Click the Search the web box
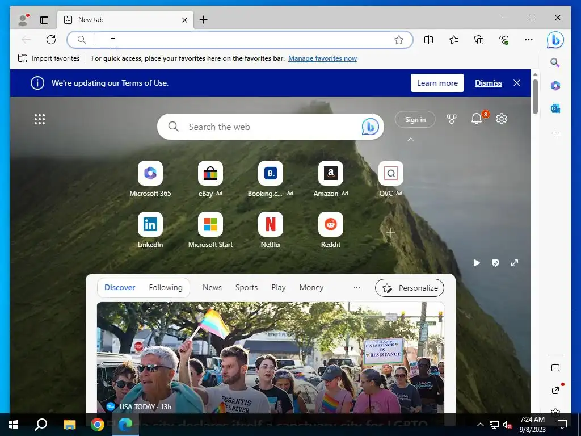 pos(271,127)
